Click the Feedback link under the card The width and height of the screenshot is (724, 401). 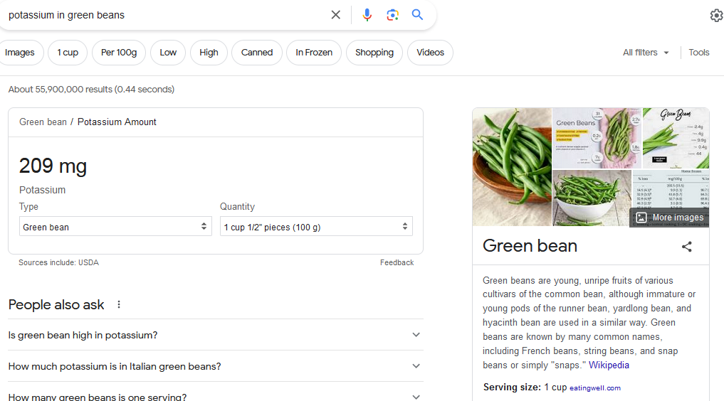coord(397,263)
